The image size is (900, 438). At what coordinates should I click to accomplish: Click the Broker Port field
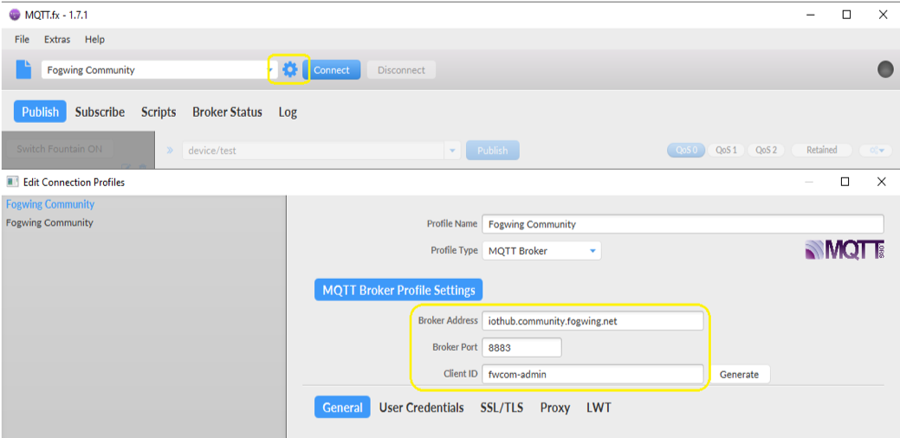521,347
